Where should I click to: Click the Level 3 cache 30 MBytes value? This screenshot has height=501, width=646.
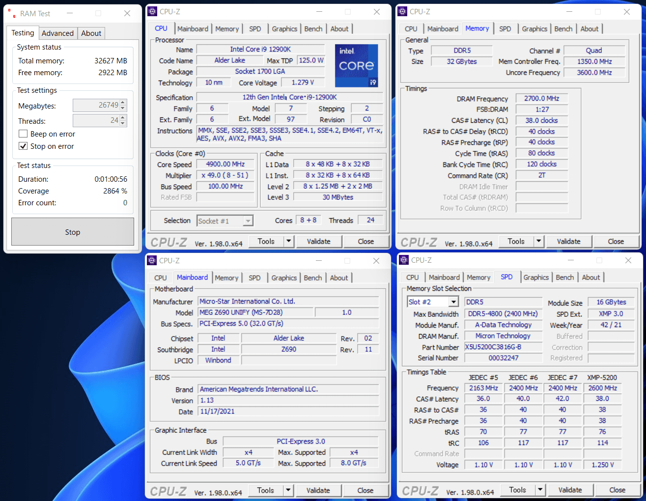tap(338, 197)
